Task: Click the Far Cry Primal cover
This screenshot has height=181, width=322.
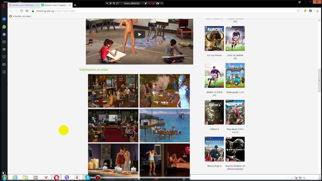Action: (214, 38)
